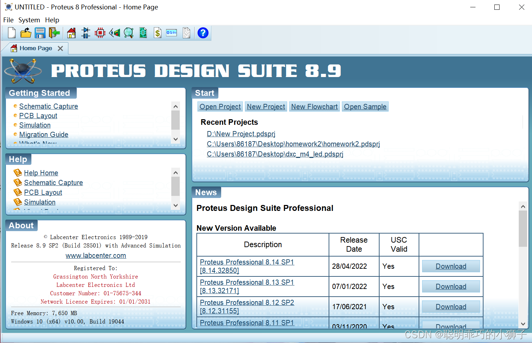The image size is (532, 343).
Task: Open recent project D:\New Project.pdsprj
Action: click(x=241, y=134)
